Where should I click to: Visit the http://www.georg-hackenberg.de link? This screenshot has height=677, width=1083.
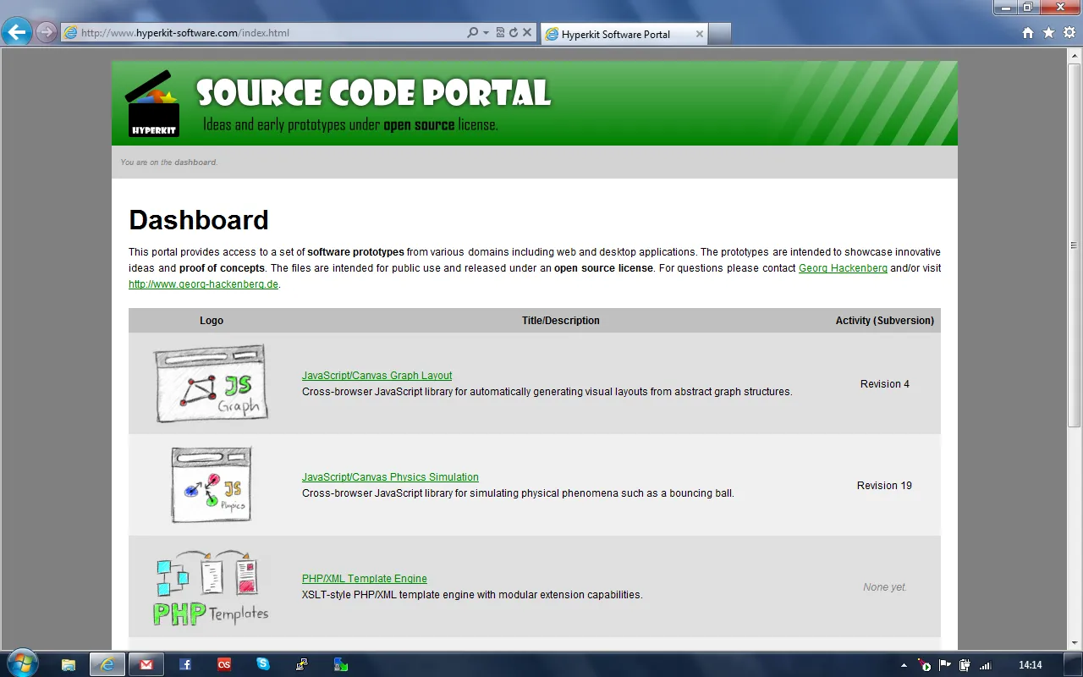coord(203,284)
